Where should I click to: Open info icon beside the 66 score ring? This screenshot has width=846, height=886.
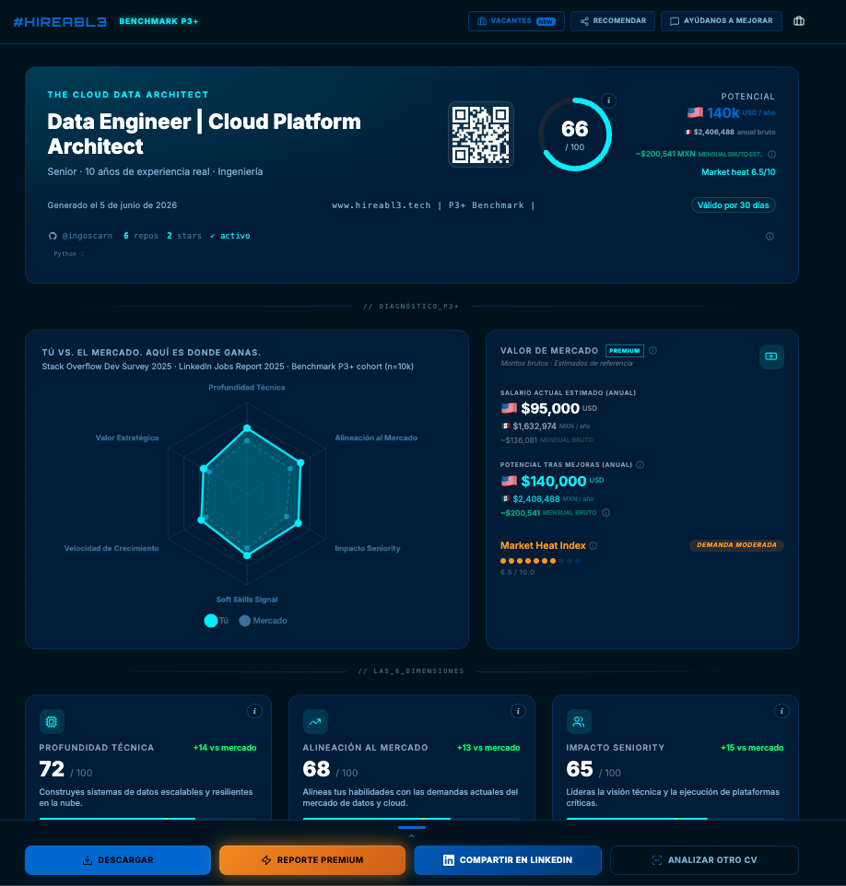tap(608, 100)
